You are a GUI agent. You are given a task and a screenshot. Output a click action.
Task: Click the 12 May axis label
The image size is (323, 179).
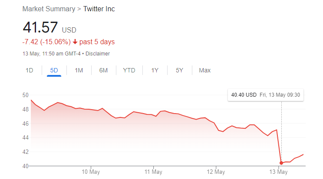(216, 172)
